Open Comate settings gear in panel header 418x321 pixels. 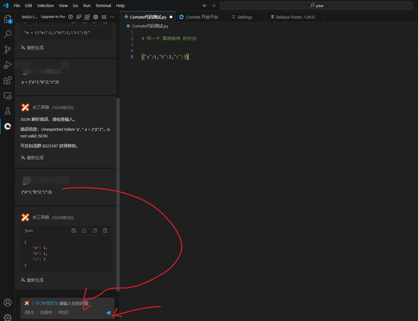(x=96, y=17)
